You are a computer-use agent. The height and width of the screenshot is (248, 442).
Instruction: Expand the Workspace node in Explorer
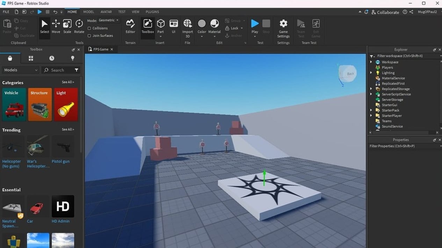pyautogui.click(x=371, y=62)
